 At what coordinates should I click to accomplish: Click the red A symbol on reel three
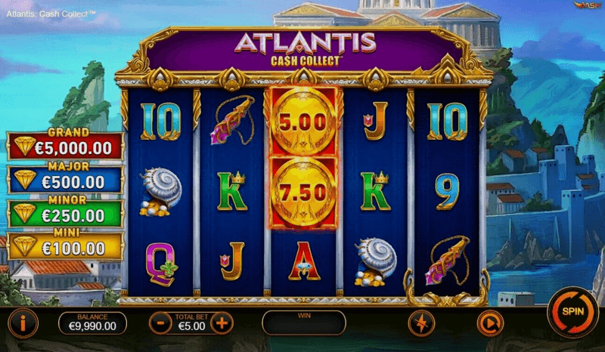[305, 261]
